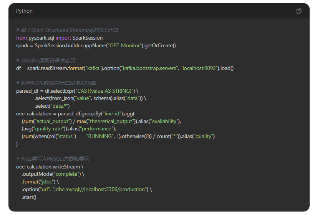Click the "kafka.bootstrap.servers" string
320x215 pixels.
point(149,68)
